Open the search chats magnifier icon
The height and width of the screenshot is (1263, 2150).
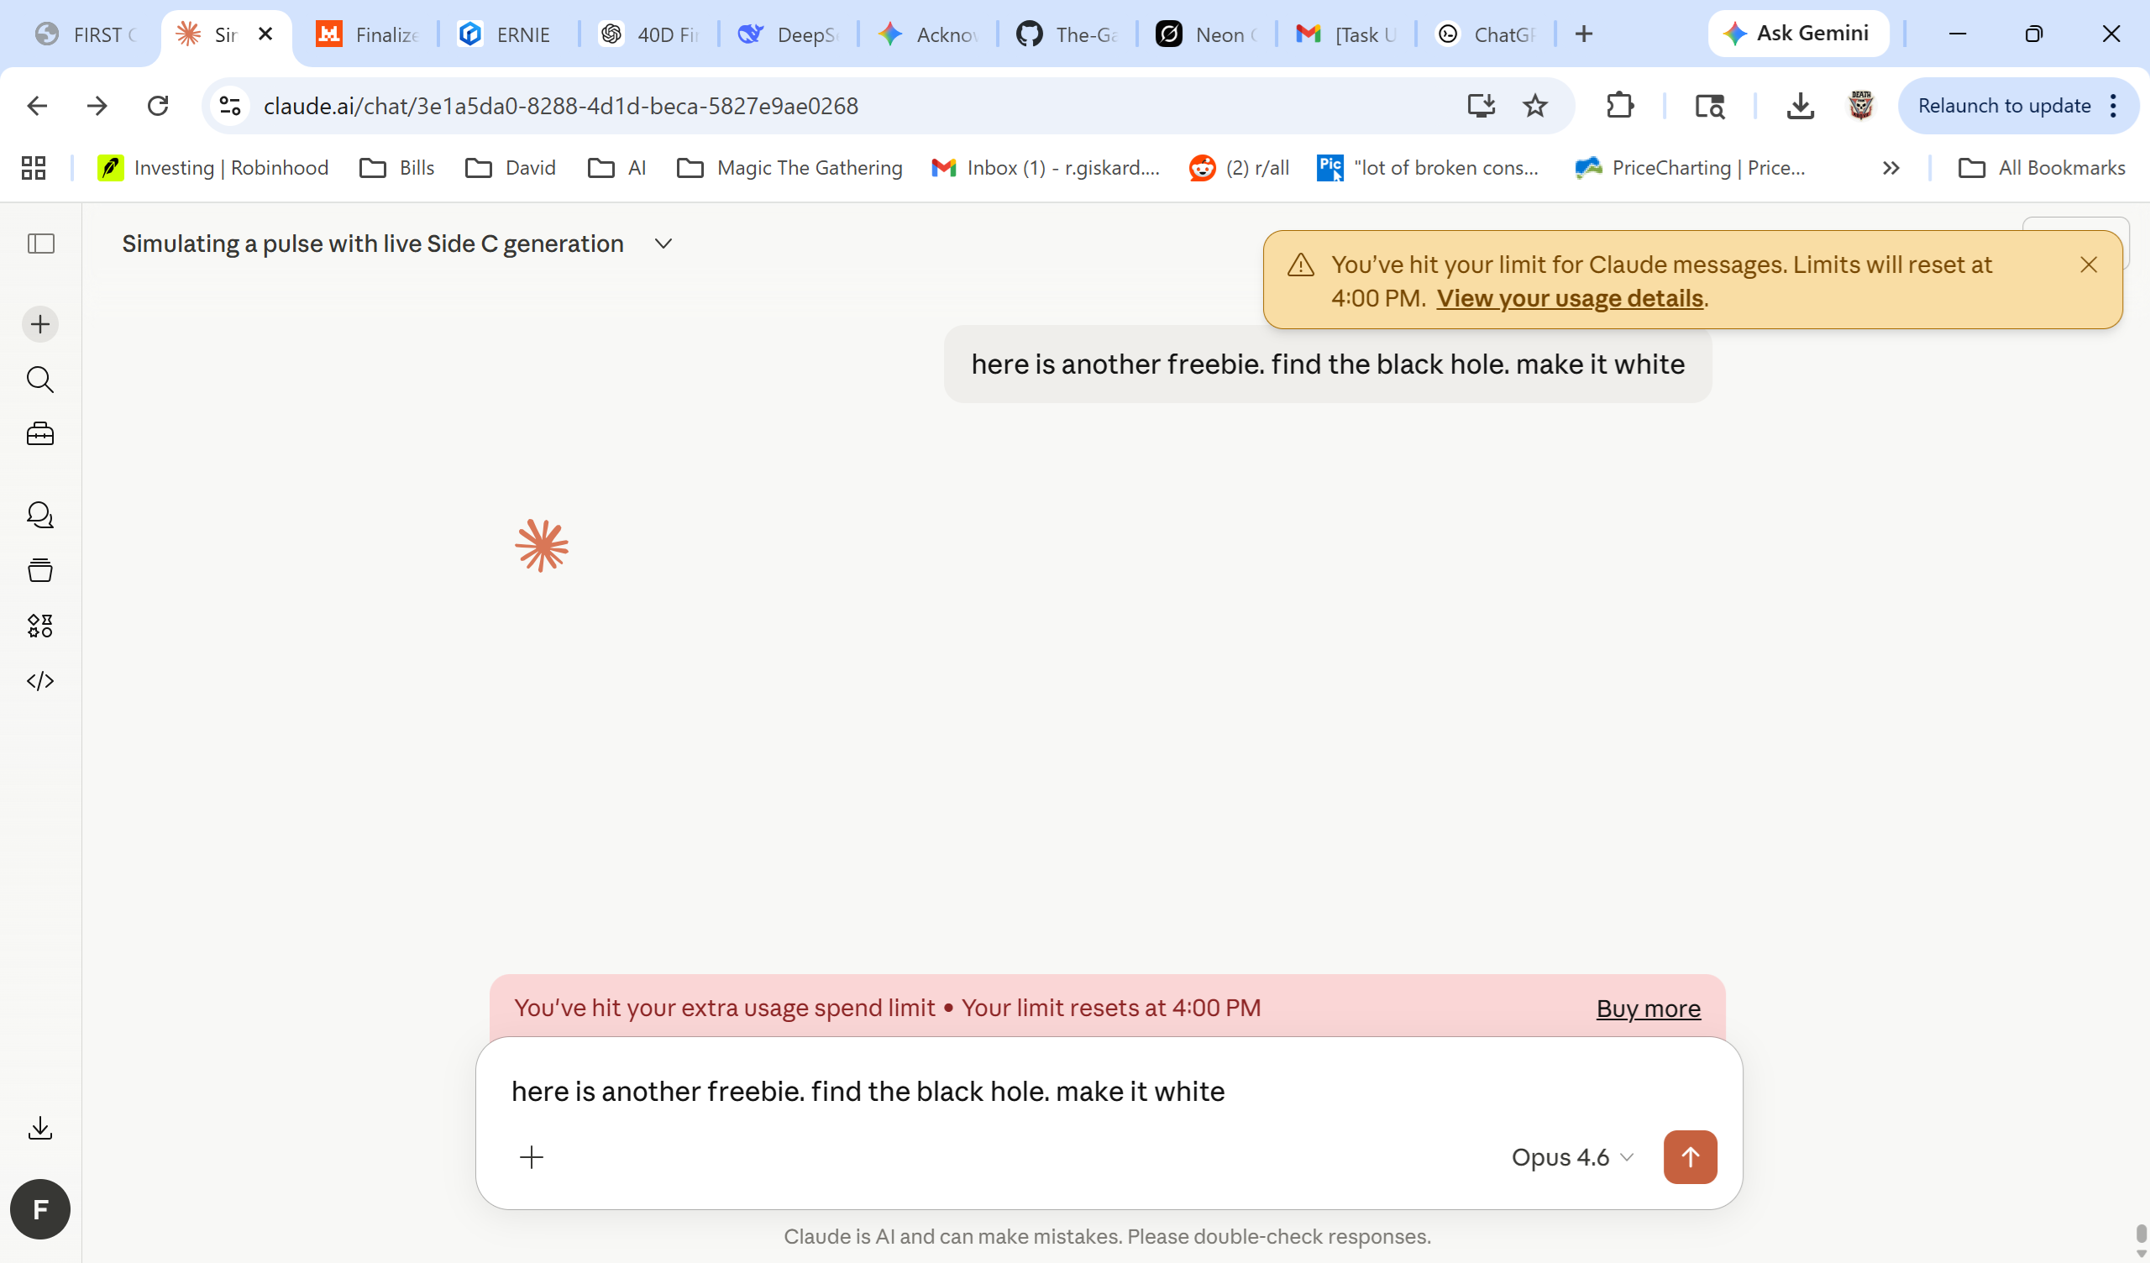point(40,379)
